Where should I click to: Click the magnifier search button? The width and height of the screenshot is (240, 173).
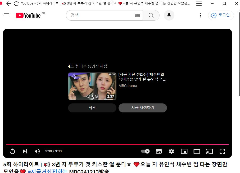(151, 15)
